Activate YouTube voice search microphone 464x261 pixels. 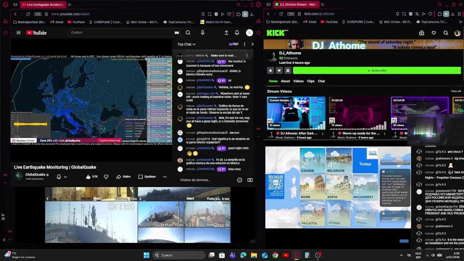pyautogui.click(x=203, y=33)
